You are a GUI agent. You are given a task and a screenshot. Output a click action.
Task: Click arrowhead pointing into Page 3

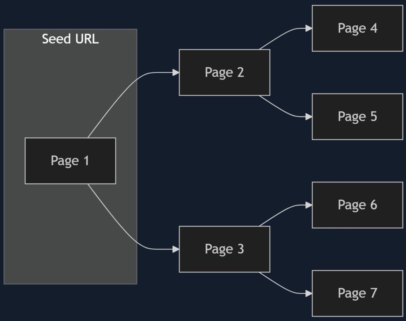[x=176, y=249]
